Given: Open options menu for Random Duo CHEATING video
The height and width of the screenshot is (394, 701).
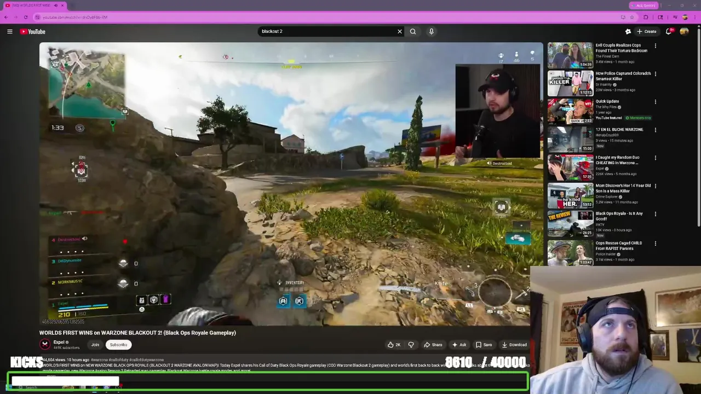Looking at the screenshot, I should point(656,158).
